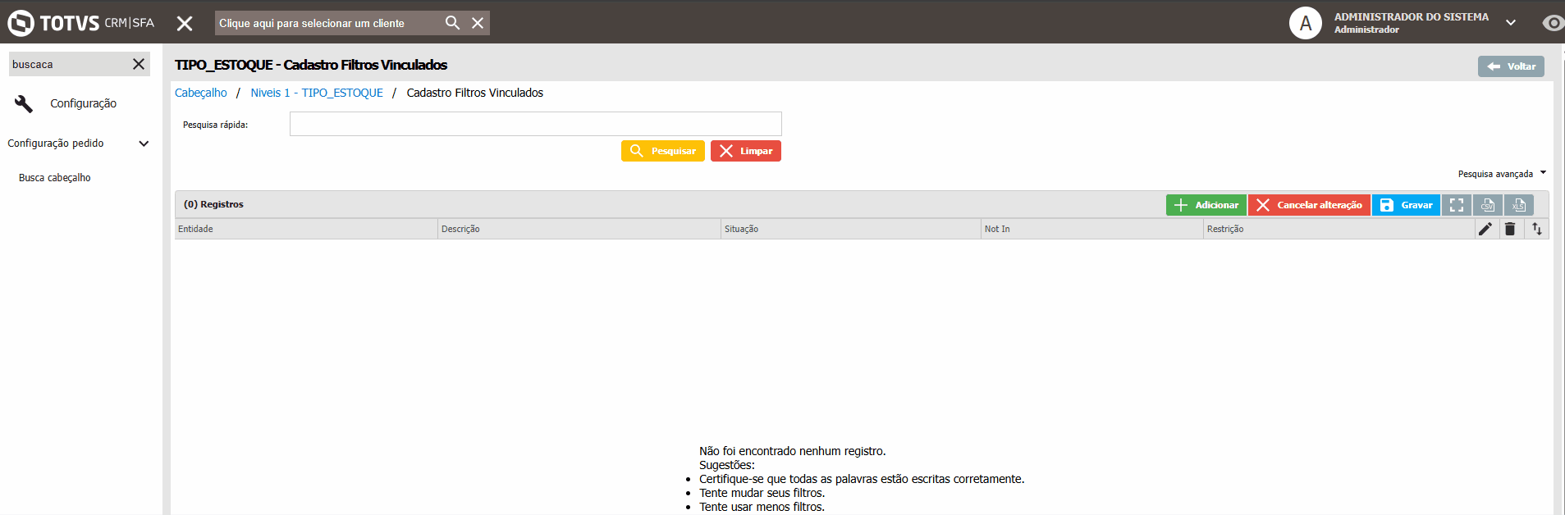Expand the administrator user menu
This screenshot has height=515, width=1565.
(x=1511, y=23)
